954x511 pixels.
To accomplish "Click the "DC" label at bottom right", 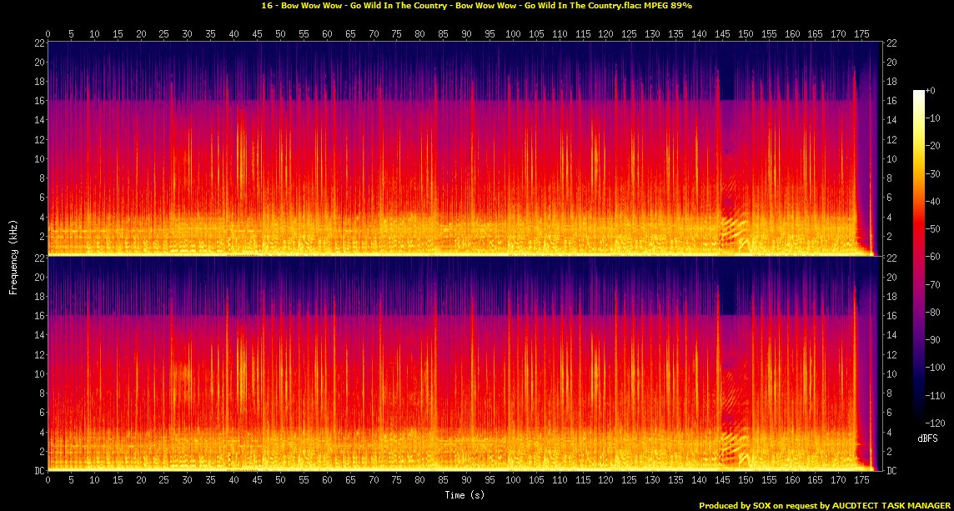I will click(893, 471).
